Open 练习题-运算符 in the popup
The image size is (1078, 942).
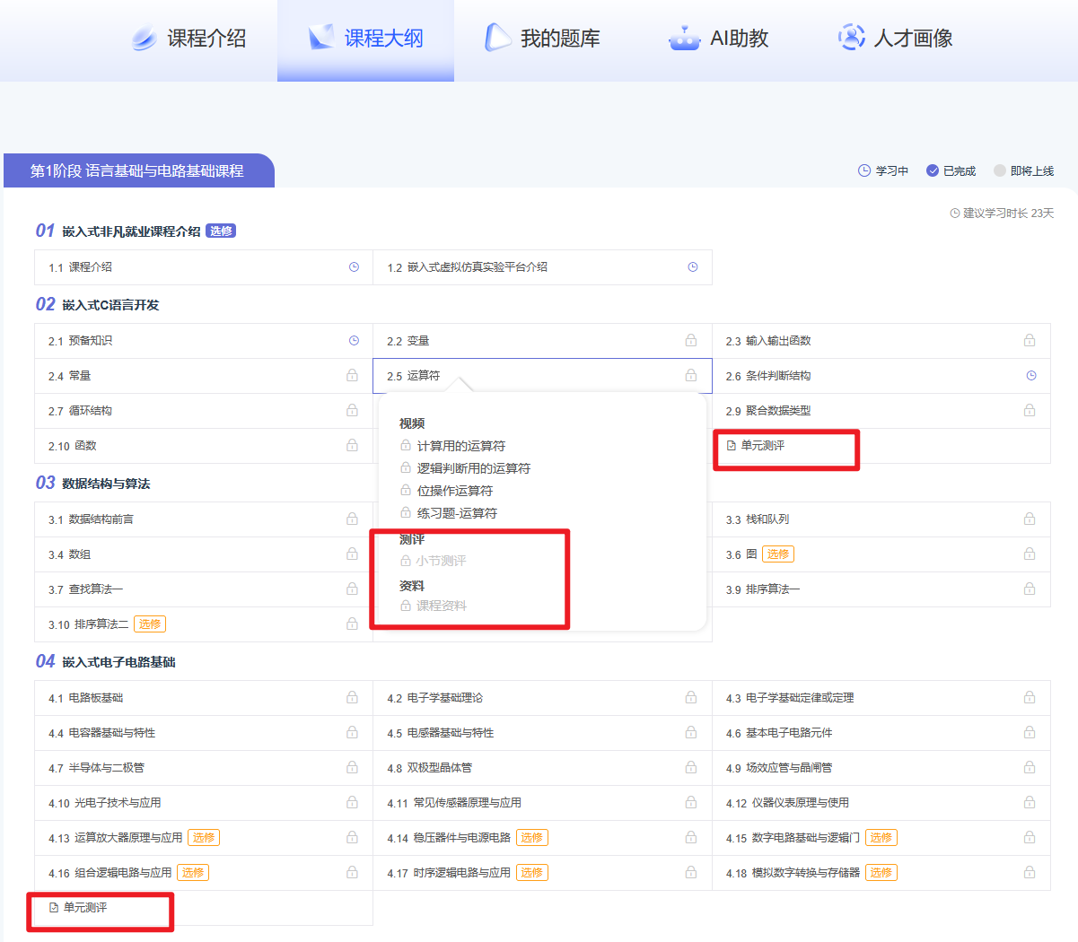[457, 513]
